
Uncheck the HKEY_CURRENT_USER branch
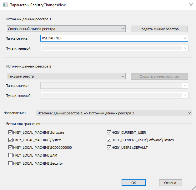point(109,132)
